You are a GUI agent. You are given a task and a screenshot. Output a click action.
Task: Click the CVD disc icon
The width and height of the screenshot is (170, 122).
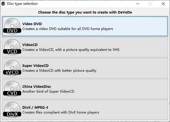point(12,89)
